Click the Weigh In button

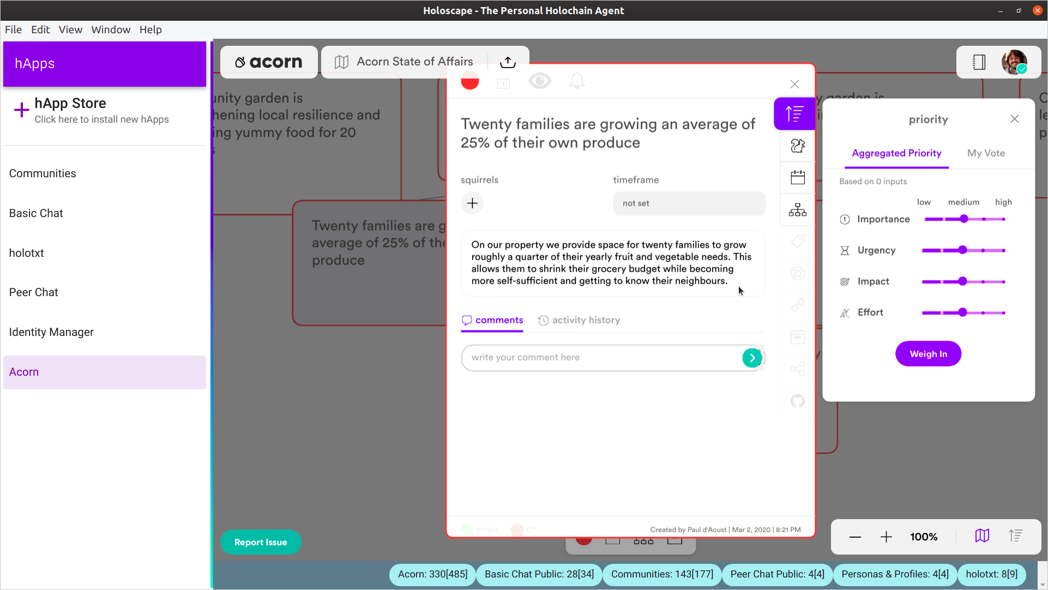click(x=928, y=354)
